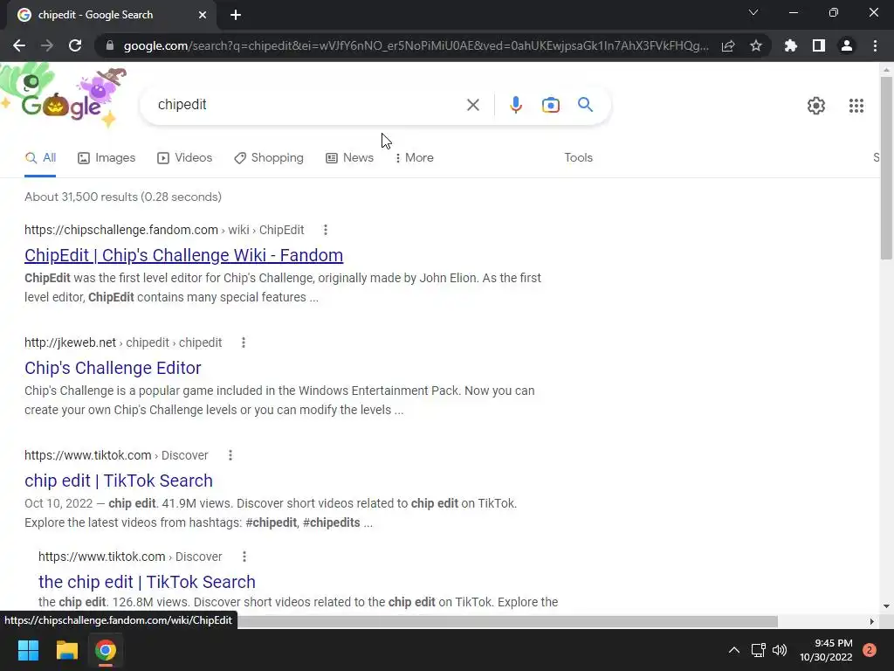Switch to Shopping results

click(269, 158)
